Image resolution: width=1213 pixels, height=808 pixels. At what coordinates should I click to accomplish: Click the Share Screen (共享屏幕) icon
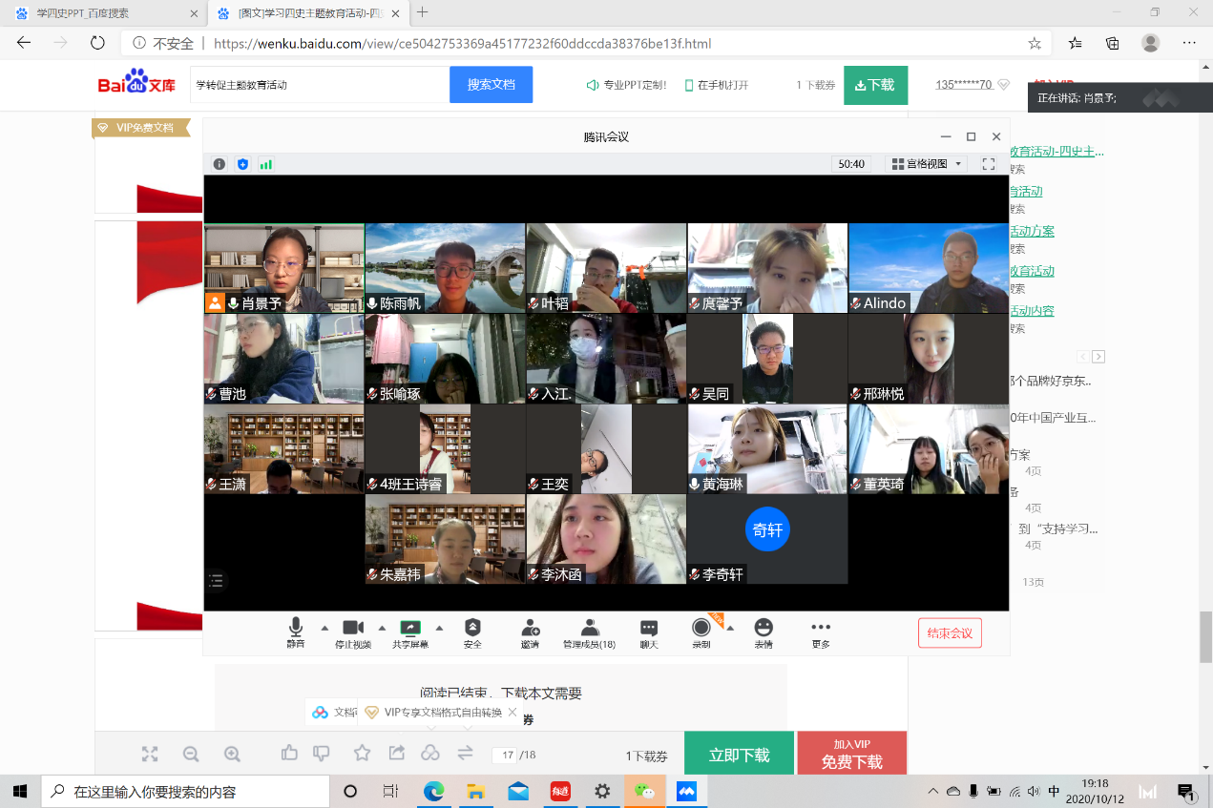click(410, 628)
